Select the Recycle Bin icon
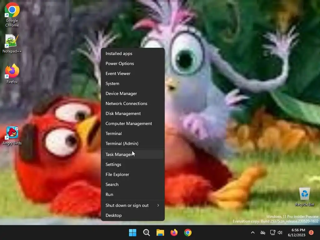This screenshot has width=320, height=240. tap(304, 197)
